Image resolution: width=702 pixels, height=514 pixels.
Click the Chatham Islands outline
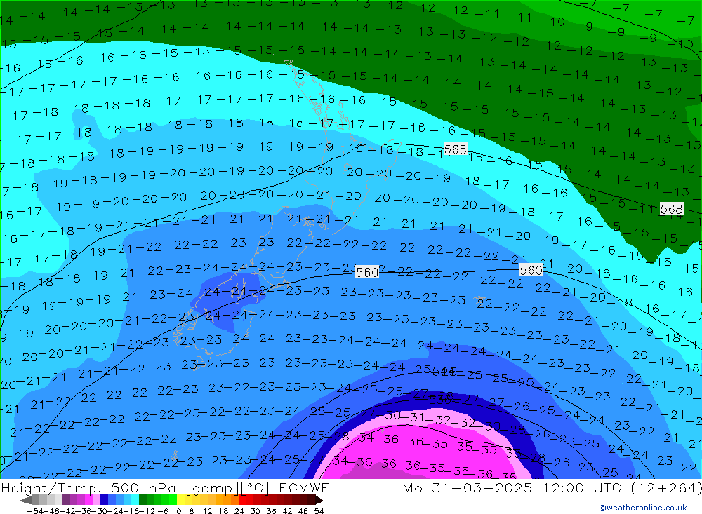[x=480, y=301]
